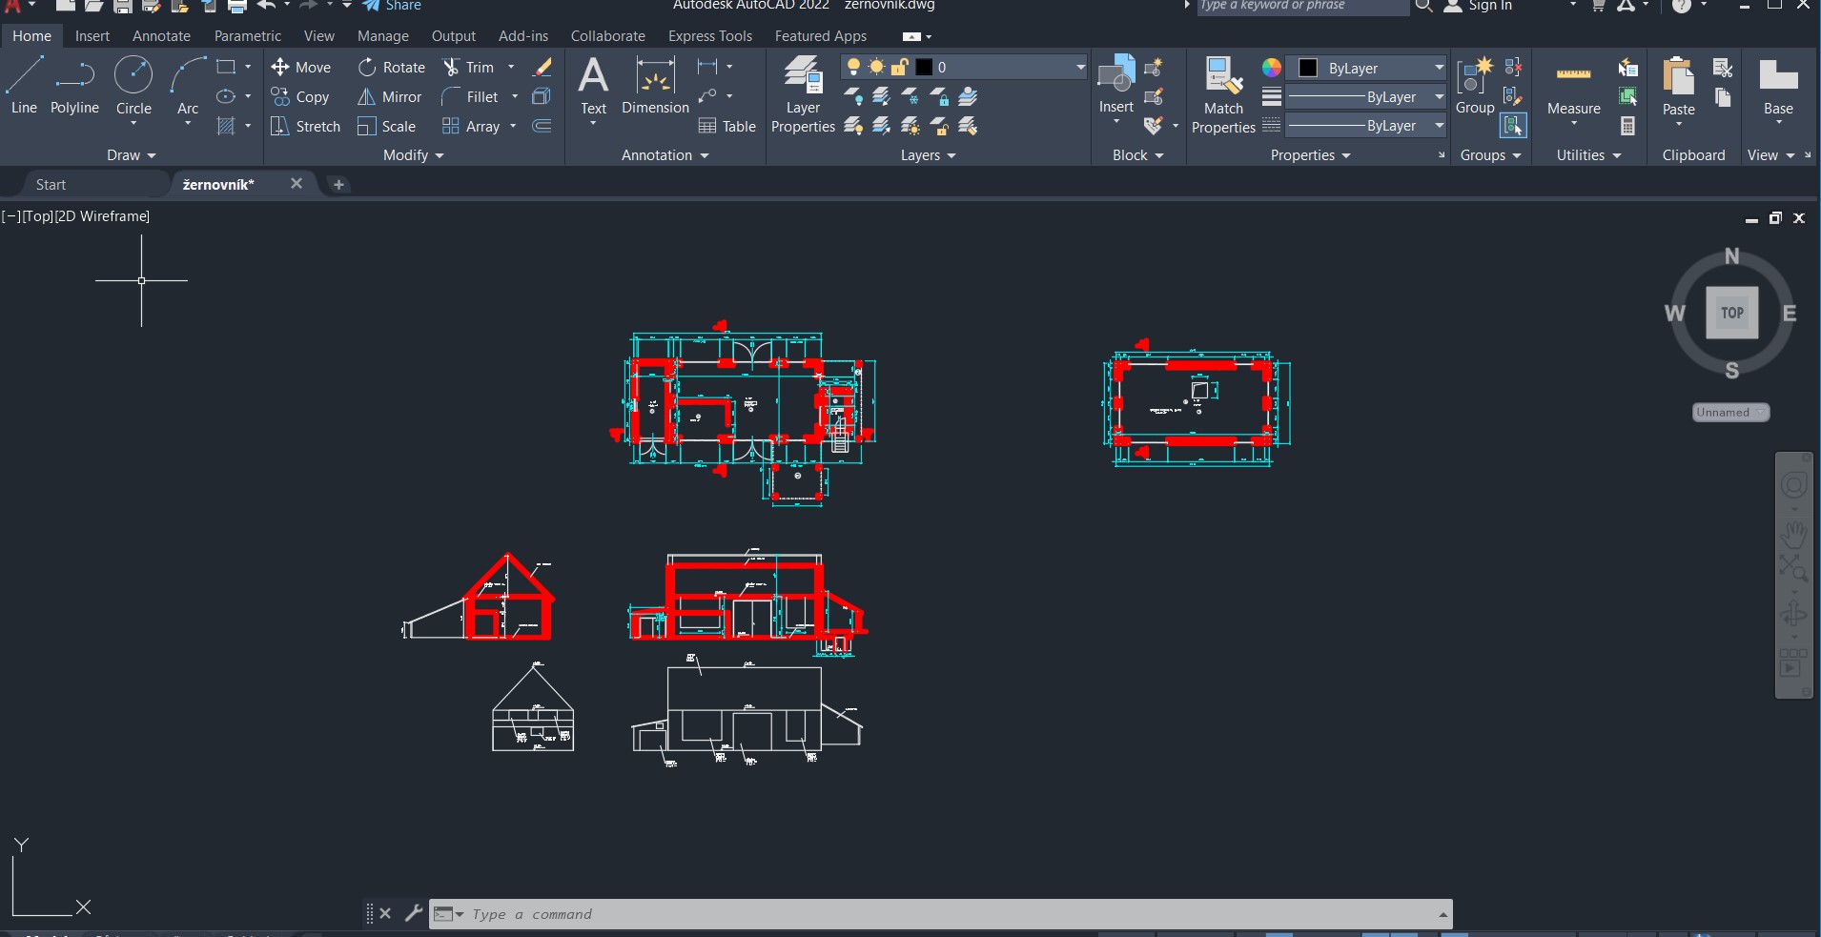Click the Share button
The image size is (1821, 937).
click(393, 6)
